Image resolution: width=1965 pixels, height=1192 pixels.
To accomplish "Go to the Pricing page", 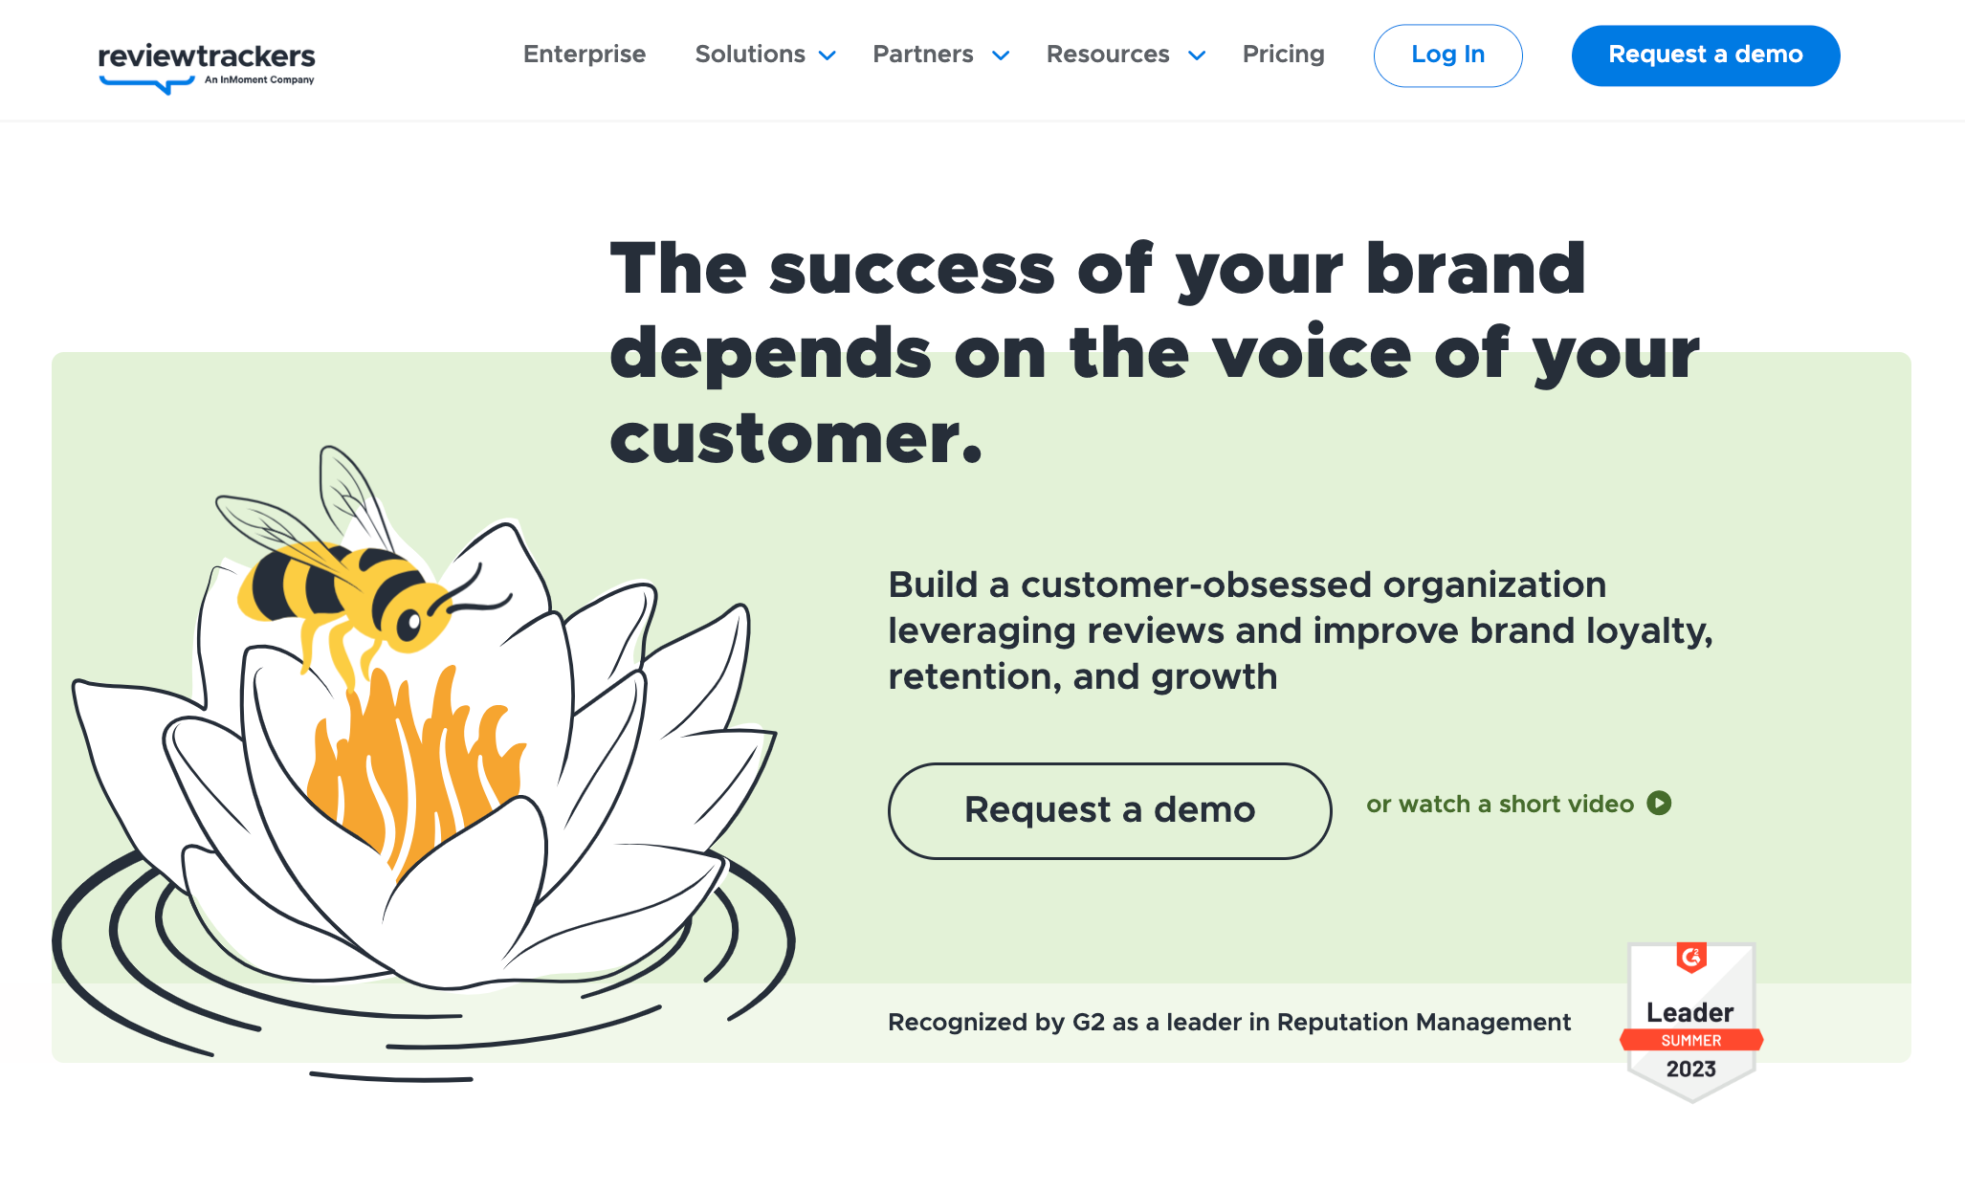I will click(1283, 55).
